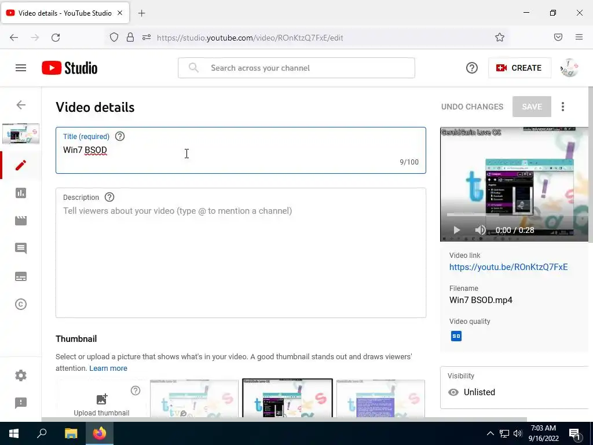
Task: Open the YouTube Studio hamburger menu
Action: pyautogui.click(x=21, y=68)
